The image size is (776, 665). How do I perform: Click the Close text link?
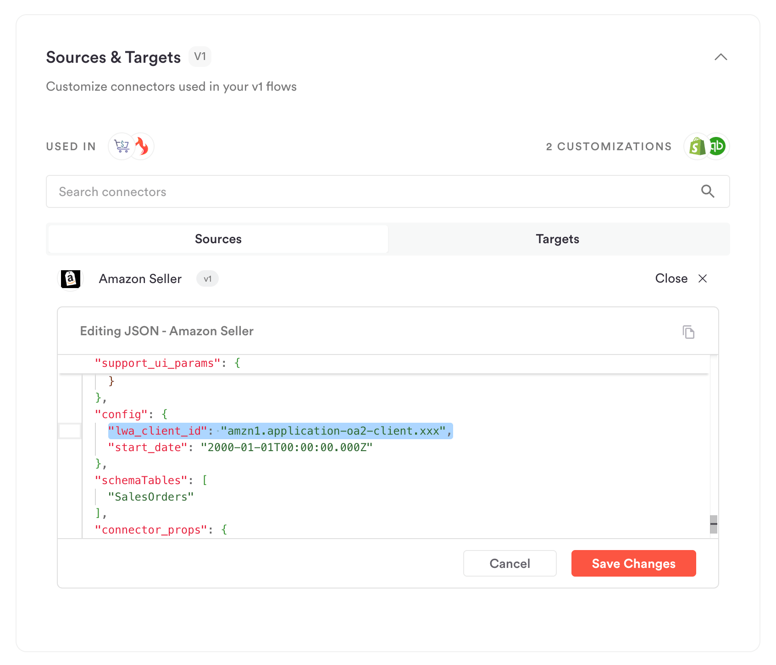pyautogui.click(x=671, y=278)
